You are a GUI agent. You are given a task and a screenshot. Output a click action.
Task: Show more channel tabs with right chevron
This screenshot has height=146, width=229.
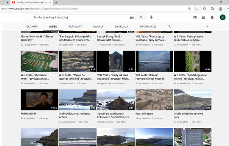[x=207, y=27]
